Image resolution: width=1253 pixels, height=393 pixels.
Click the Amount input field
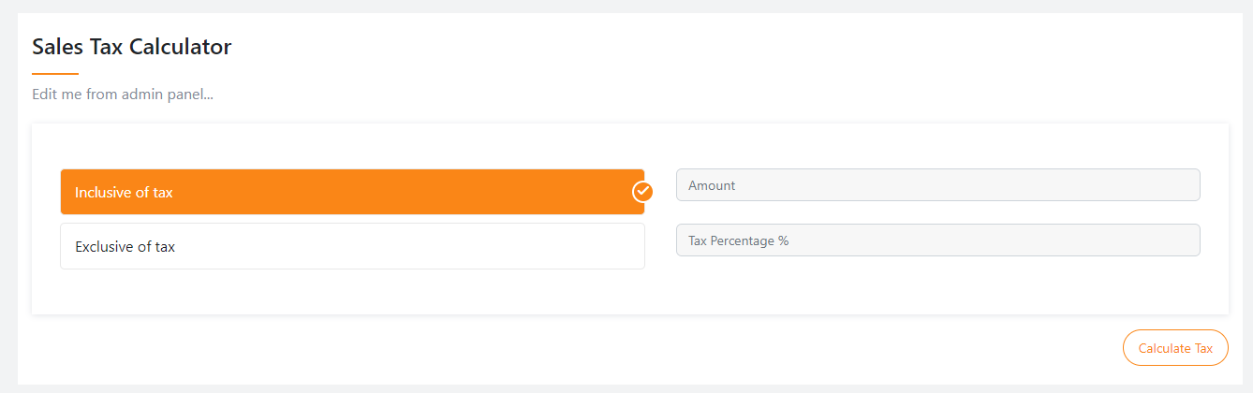pyautogui.click(x=937, y=185)
